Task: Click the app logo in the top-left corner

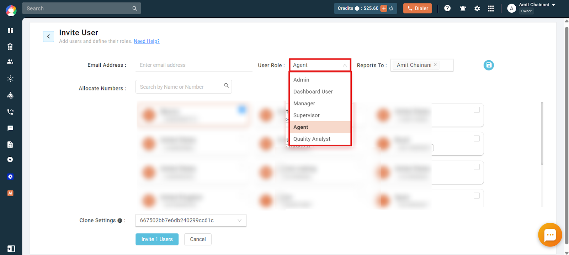Action: pyautogui.click(x=11, y=11)
